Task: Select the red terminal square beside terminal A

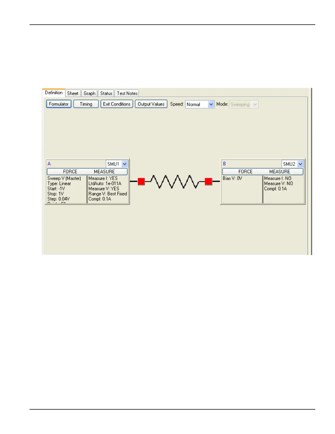Action: click(x=141, y=181)
